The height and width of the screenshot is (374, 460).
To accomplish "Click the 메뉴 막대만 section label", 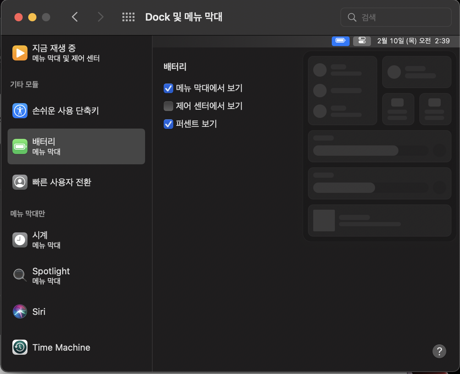I will click(28, 213).
